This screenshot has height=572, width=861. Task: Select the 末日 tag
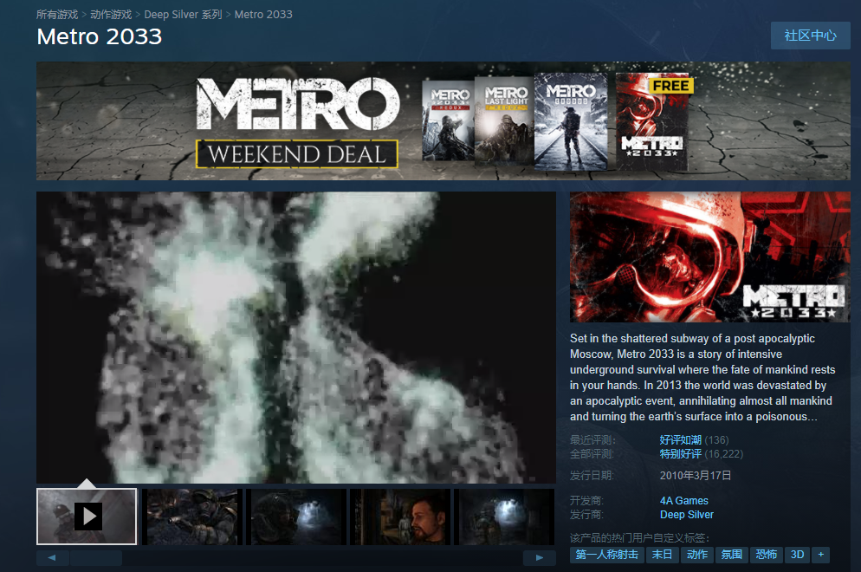[663, 555]
